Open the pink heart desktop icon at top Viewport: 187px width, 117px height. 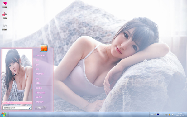click(5, 3)
